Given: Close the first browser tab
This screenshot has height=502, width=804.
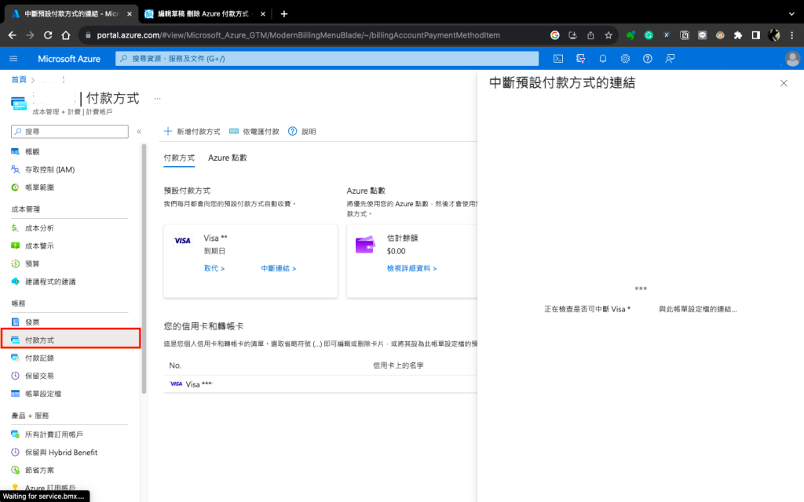Looking at the screenshot, I should (x=130, y=14).
